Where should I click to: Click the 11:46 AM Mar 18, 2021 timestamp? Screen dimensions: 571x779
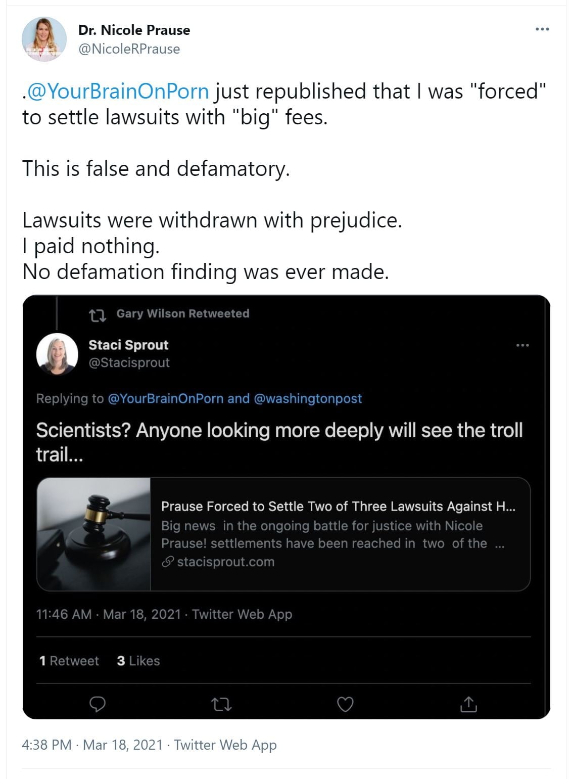coord(108,614)
